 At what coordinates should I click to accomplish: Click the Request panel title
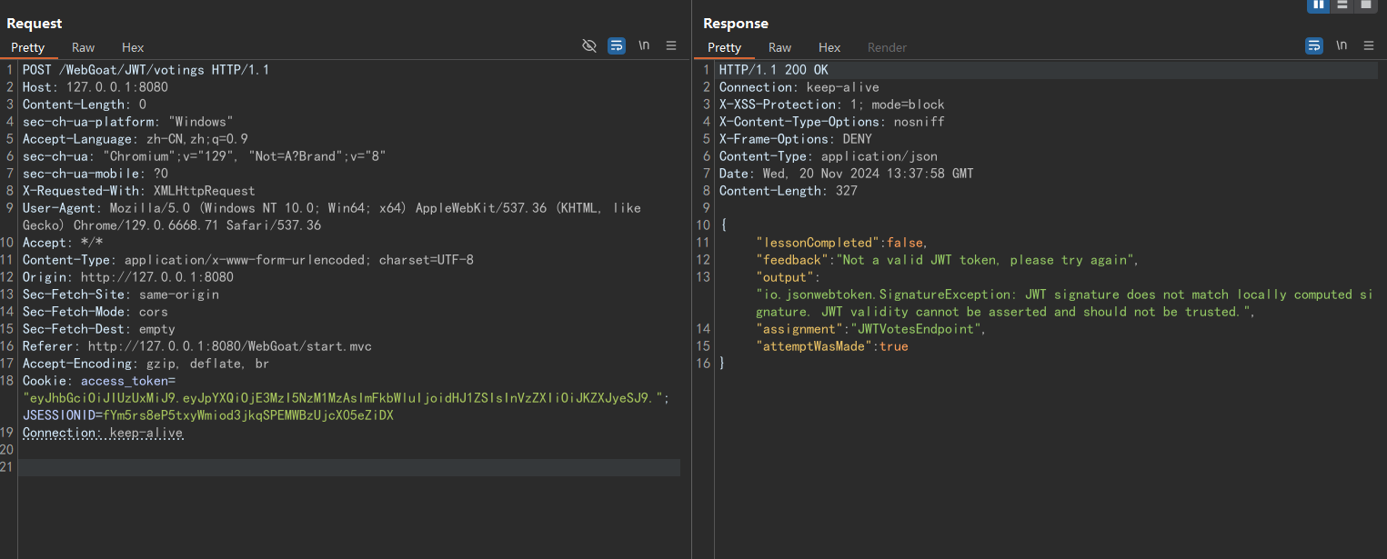click(35, 24)
